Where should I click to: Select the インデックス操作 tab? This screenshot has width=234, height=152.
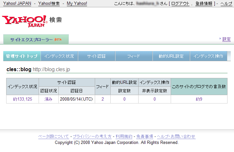(x=208, y=56)
